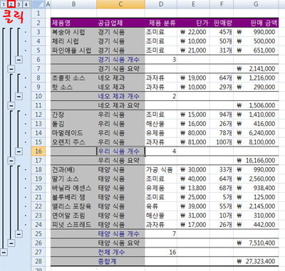Click the 경기 식품 요약 label cell
This screenshot has height=271, width=285.
pyautogui.click(x=120, y=69)
